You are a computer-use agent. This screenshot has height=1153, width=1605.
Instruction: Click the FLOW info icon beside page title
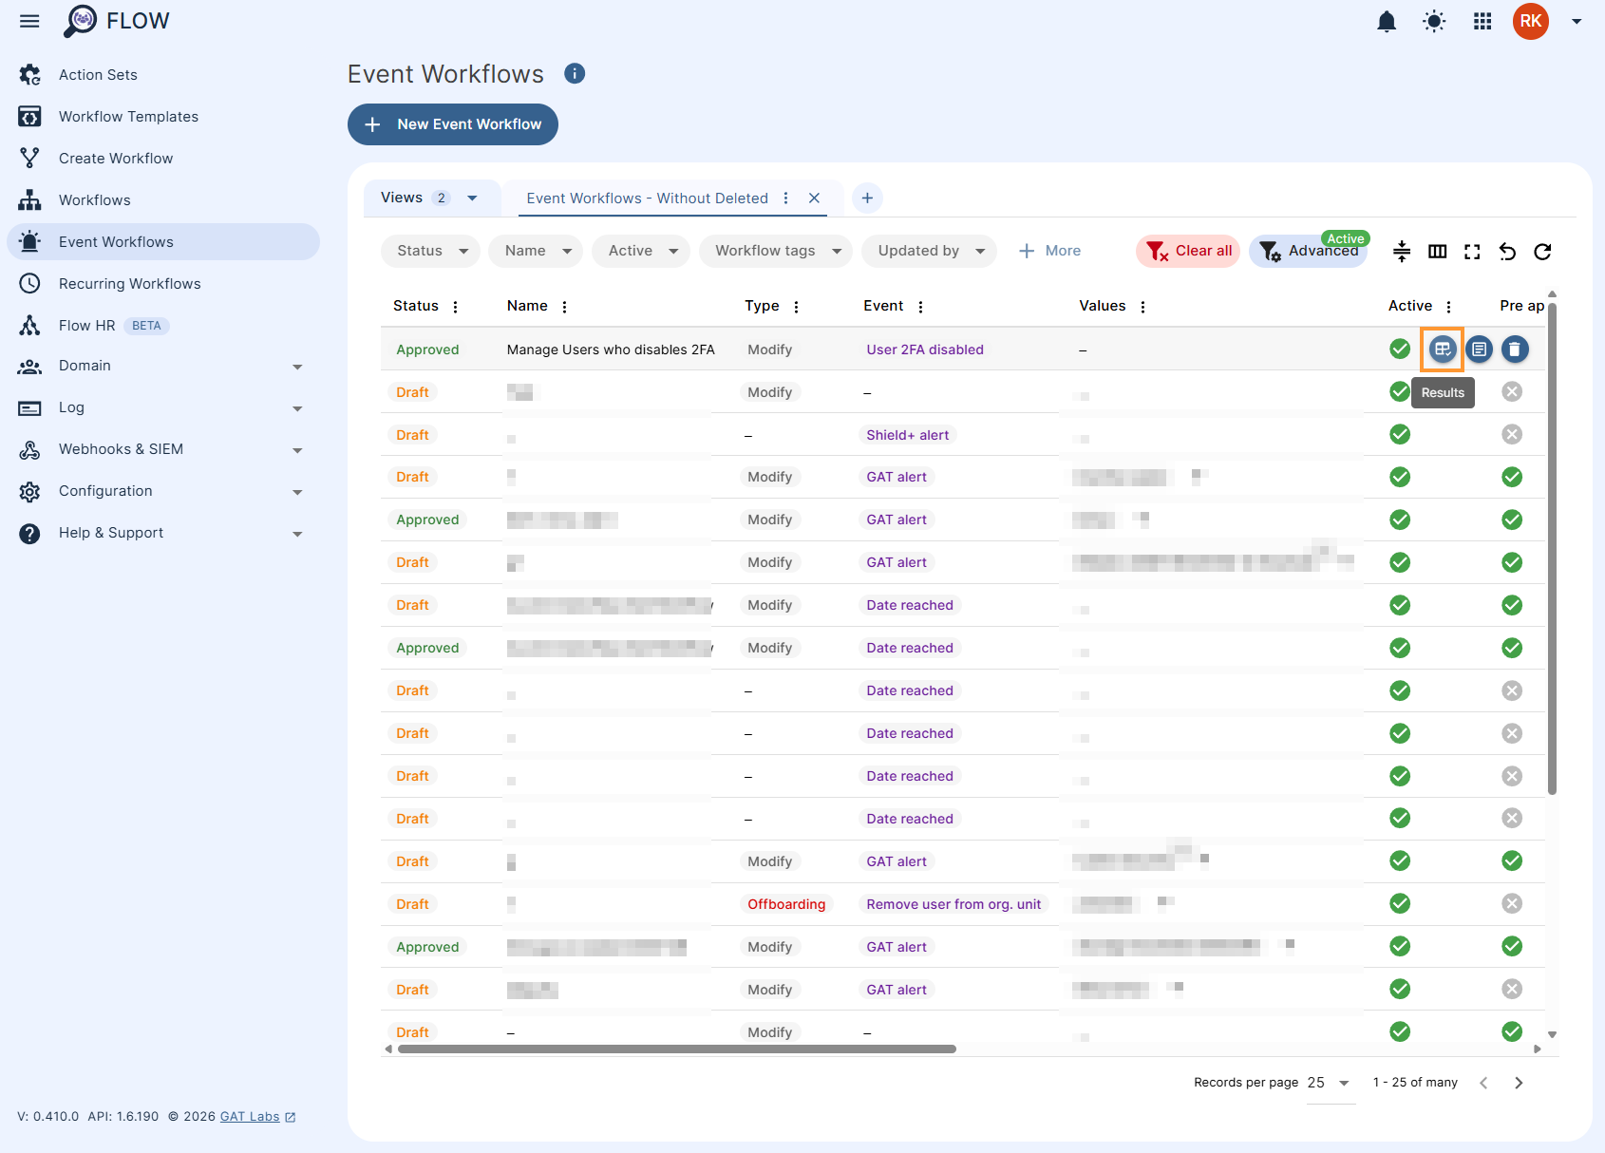click(574, 73)
